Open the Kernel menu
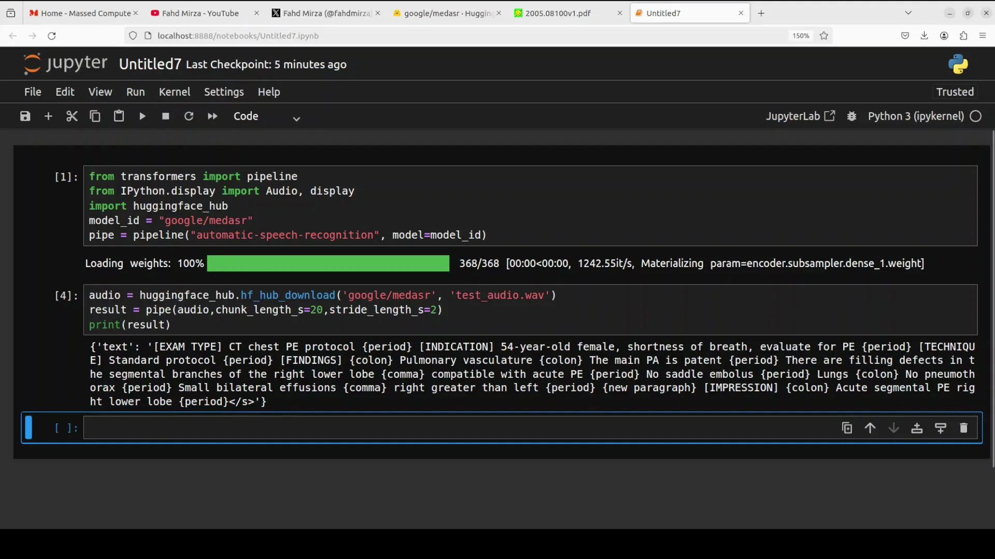 [174, 92]
